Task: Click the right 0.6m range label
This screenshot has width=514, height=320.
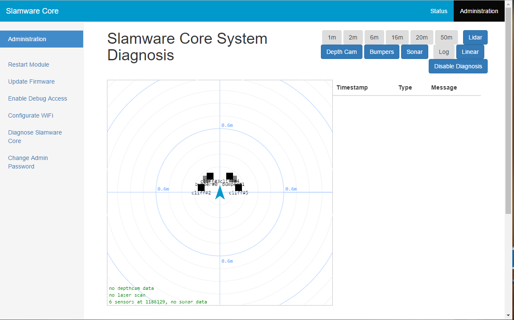Action: [291, 189]
